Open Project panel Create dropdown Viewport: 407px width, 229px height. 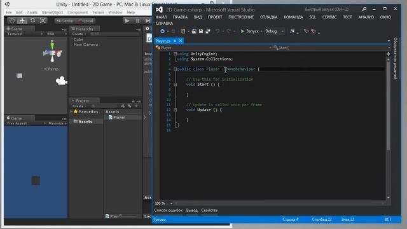tap(79, 106)
